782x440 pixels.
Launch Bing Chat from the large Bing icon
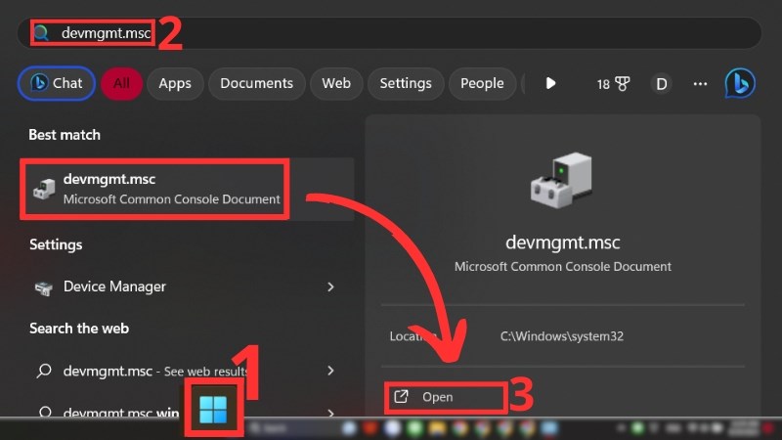point(740,83)
